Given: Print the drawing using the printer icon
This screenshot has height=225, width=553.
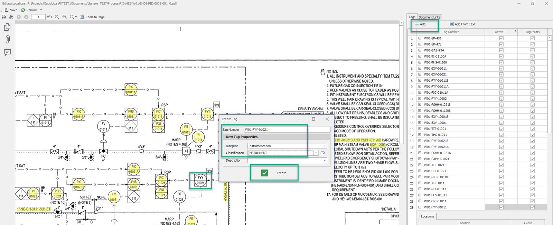Looking at the screenshot, I should pos(4,17).
